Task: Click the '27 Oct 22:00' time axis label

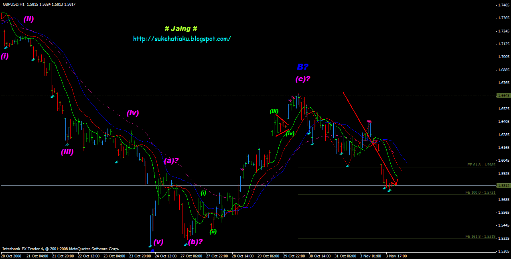Action: pos(216,256)
